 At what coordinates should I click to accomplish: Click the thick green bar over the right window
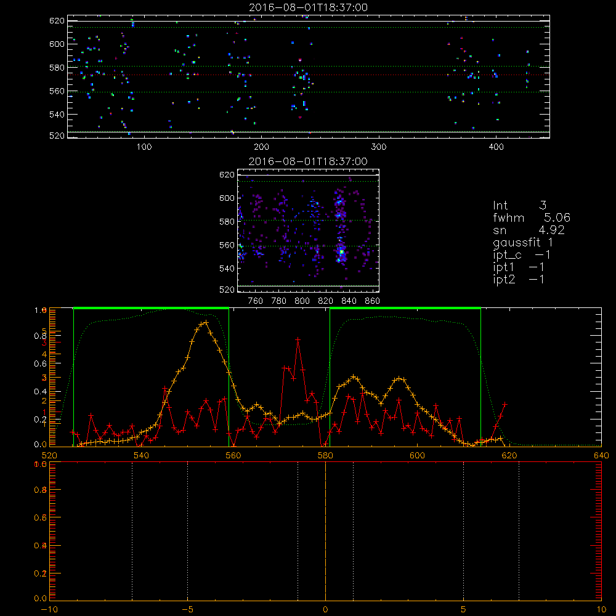point(405,309)
